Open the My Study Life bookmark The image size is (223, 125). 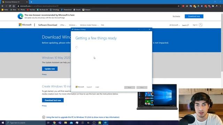43,10
